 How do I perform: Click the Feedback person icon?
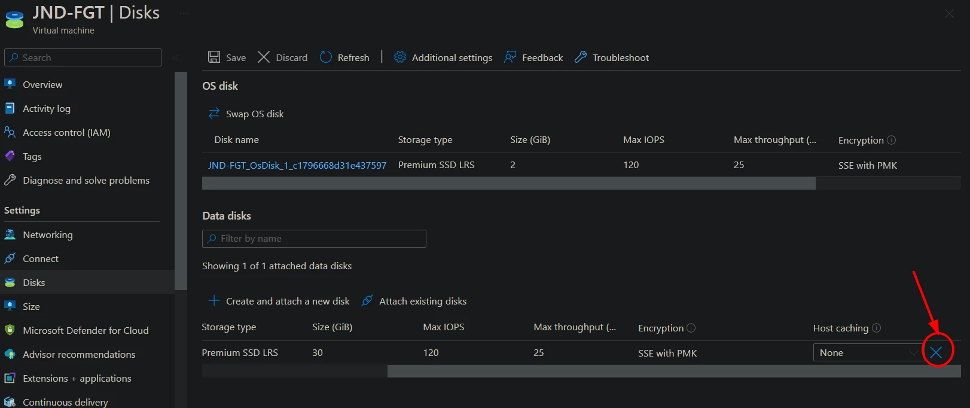510,57
